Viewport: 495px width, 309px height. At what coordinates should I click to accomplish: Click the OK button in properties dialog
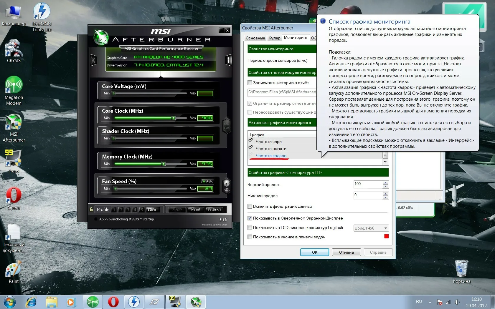pos(314,252)
